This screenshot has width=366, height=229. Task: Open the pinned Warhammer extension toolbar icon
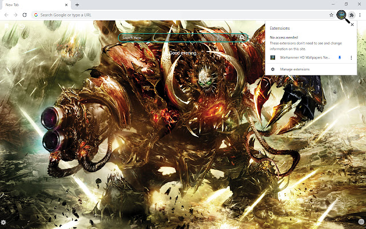(341, 15)
